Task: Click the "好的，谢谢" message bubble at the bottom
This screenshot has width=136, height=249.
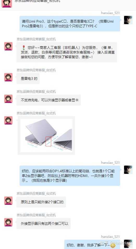Action: [92, 245]
